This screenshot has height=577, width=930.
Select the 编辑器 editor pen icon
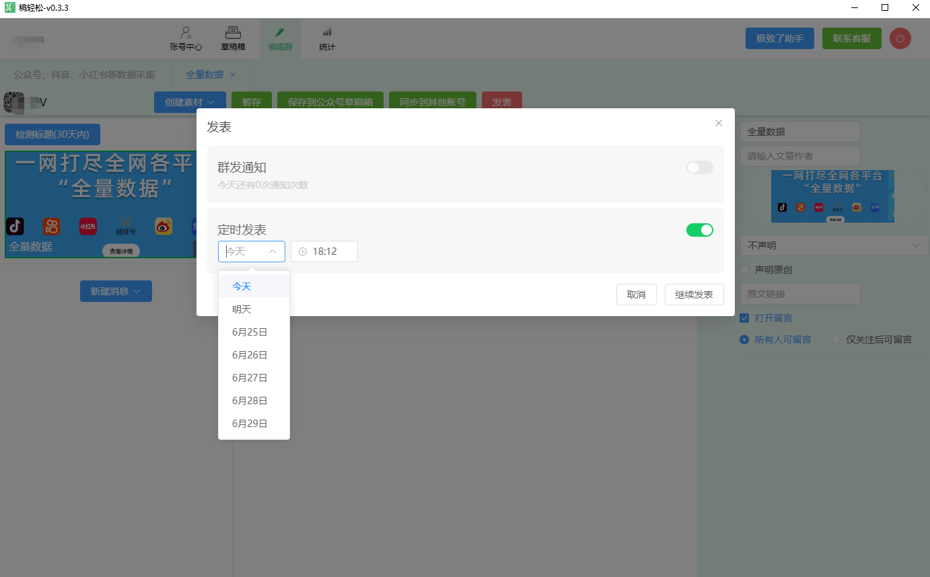point(280,32)
